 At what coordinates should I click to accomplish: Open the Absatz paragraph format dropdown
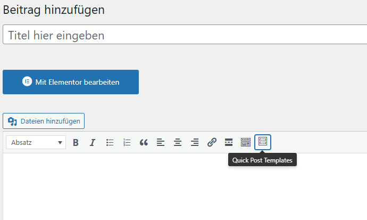[36, 142]
